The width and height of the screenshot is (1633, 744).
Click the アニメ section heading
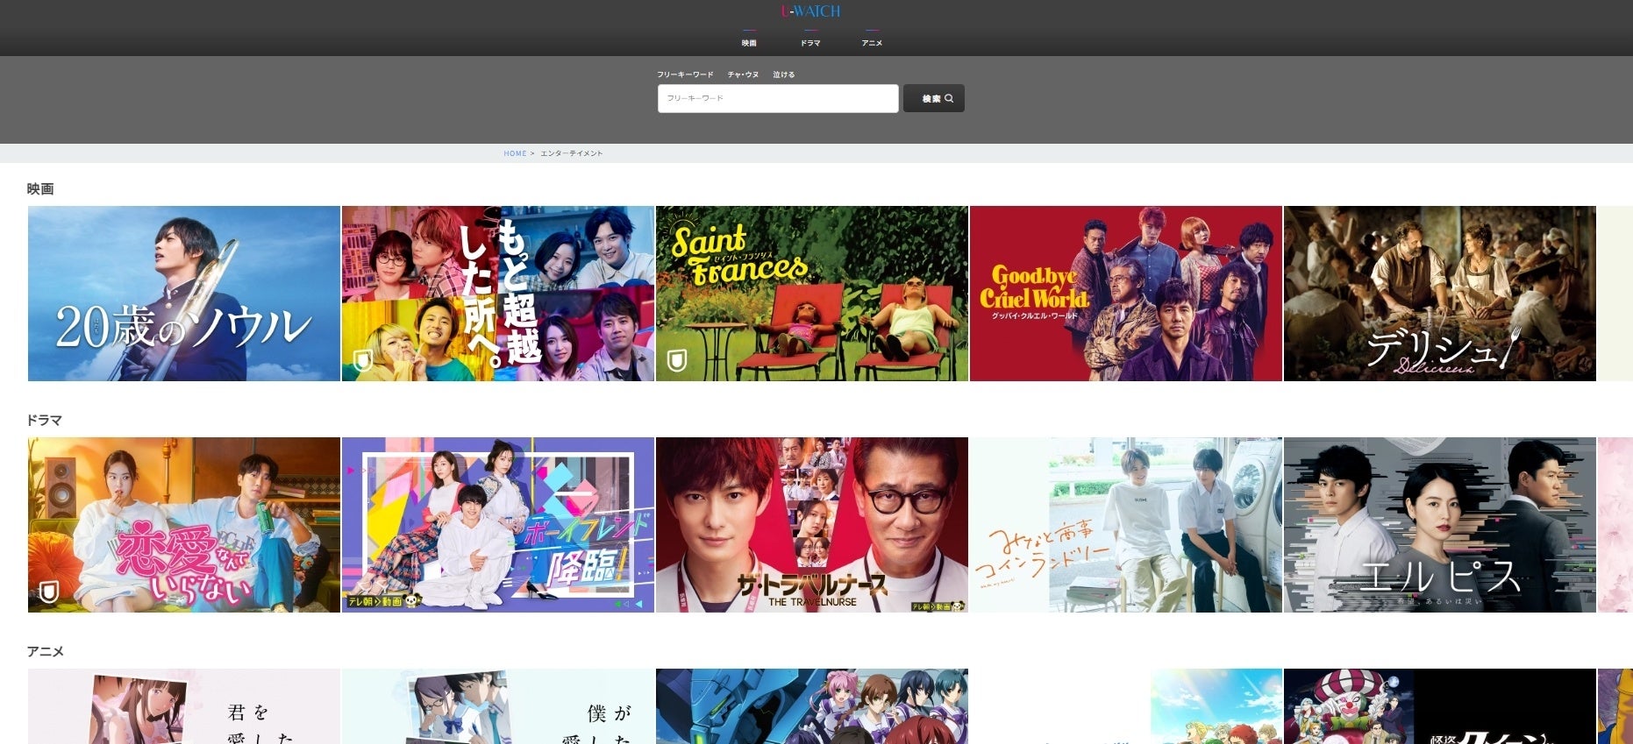[x=46, y=651]
